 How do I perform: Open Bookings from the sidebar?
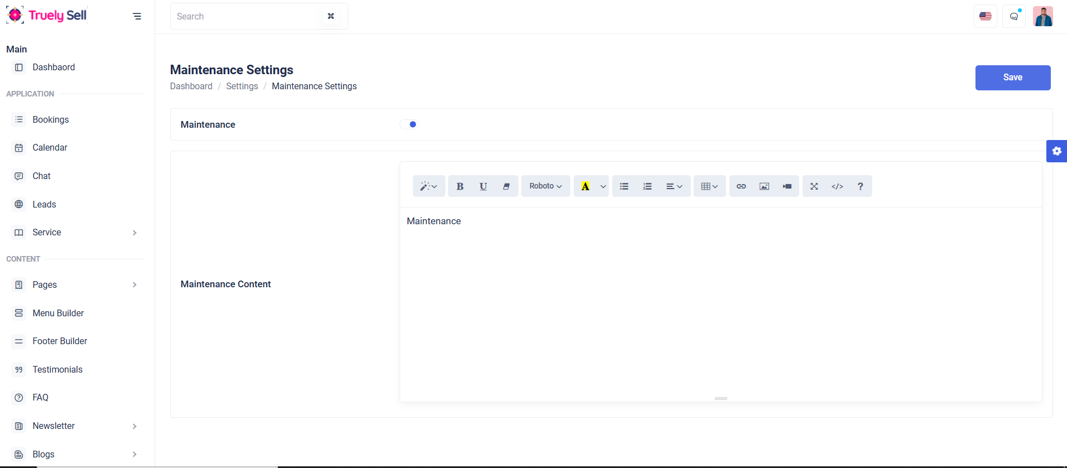51,120
